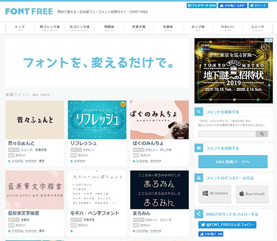The width and height of the screenshot is (277, 241).
Task: Click the FONT FREE site logo
Action: 29,12
